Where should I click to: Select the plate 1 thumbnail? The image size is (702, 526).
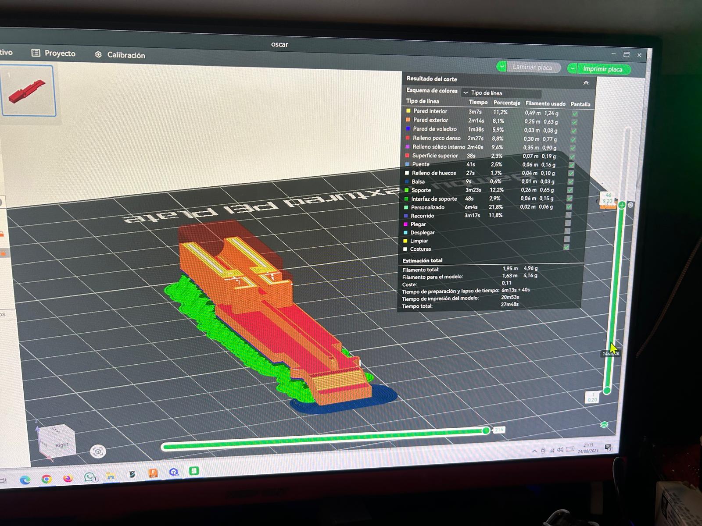tap(28, 91)
